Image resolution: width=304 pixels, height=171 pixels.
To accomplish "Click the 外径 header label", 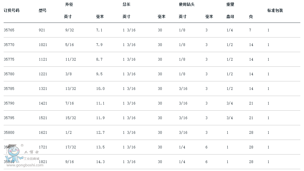I will point(69,5).
